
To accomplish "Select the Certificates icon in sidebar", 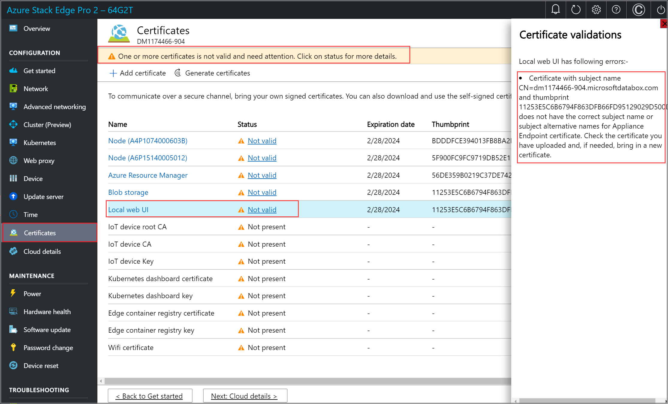I will click(x=13, y=233).
